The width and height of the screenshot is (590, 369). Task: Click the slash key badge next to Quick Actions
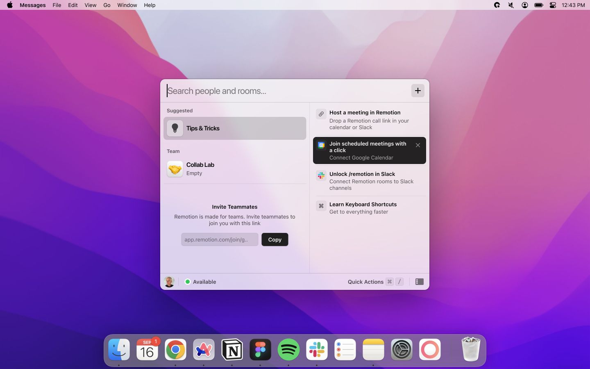tap(399, 282)
